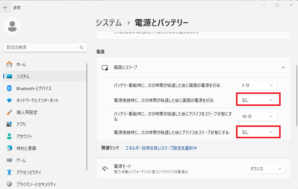Click システム in the breadcrumb
This screenshot has height=189, width=298.
pos(109,22)
